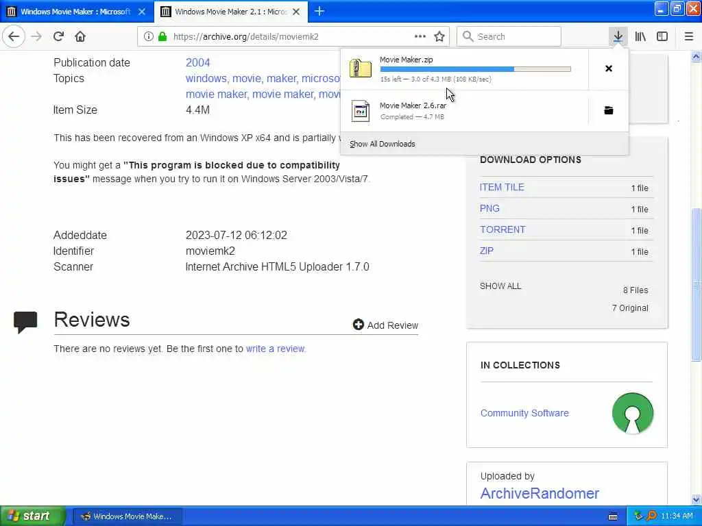Show site information icon in address bar
The image size is (702, 526).
pos(149,37)
